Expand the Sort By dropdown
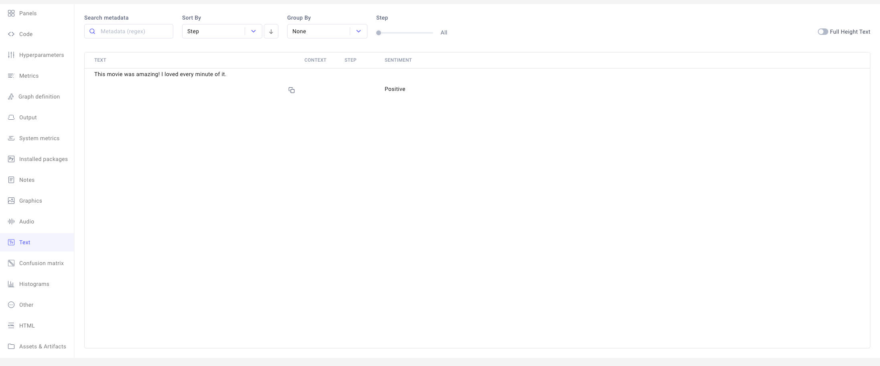 pyautogui.click(x=253, y=31)
